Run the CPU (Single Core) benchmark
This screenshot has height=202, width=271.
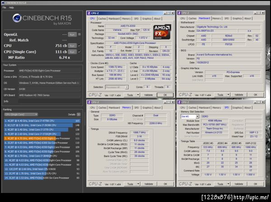point(72,52)
